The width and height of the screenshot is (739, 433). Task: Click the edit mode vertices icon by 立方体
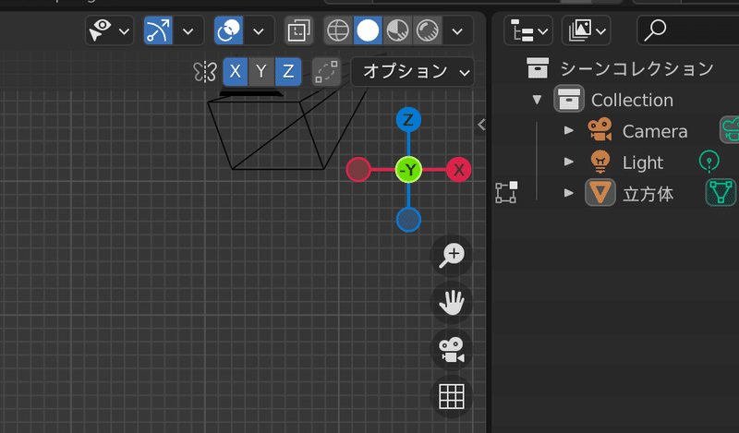[506, 192]
